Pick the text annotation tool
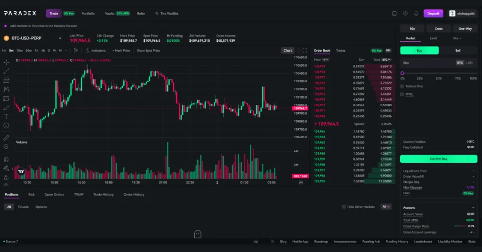This screenshot has height=252, width=482. click(x=6, y=116)
